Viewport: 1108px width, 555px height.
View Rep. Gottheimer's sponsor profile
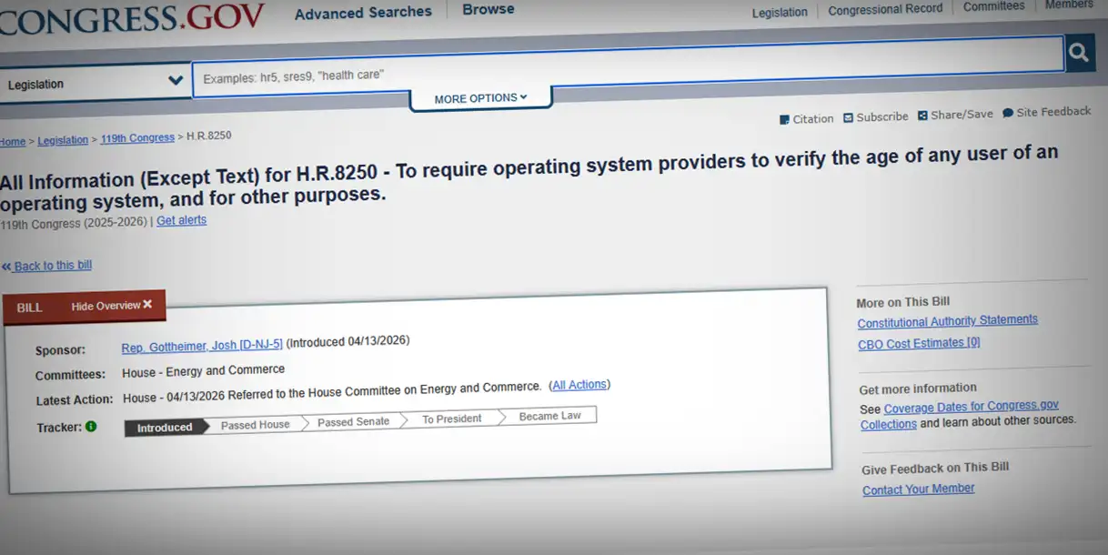click(201, 346)
